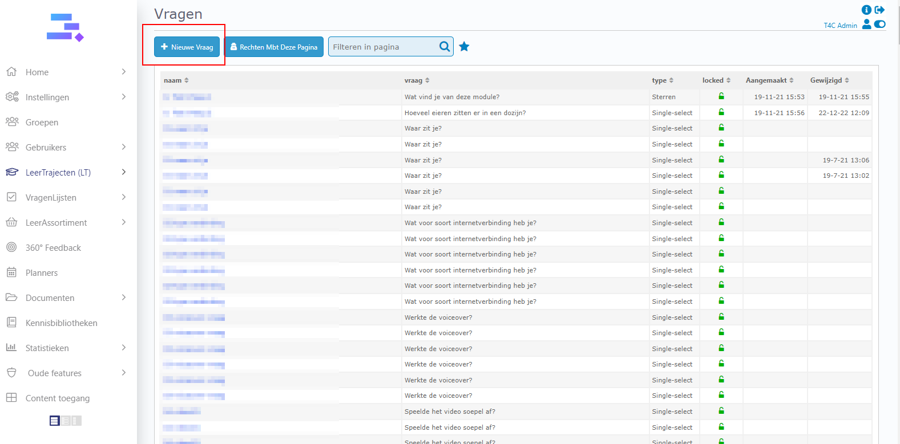The width and height of the screenshot is (900, 444).
Task: Click Rechten Mbt Deze Pagina button
Action: point(274,47)
